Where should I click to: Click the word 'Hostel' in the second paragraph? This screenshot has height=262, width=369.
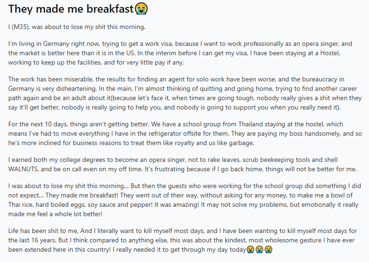pos(330,53)
